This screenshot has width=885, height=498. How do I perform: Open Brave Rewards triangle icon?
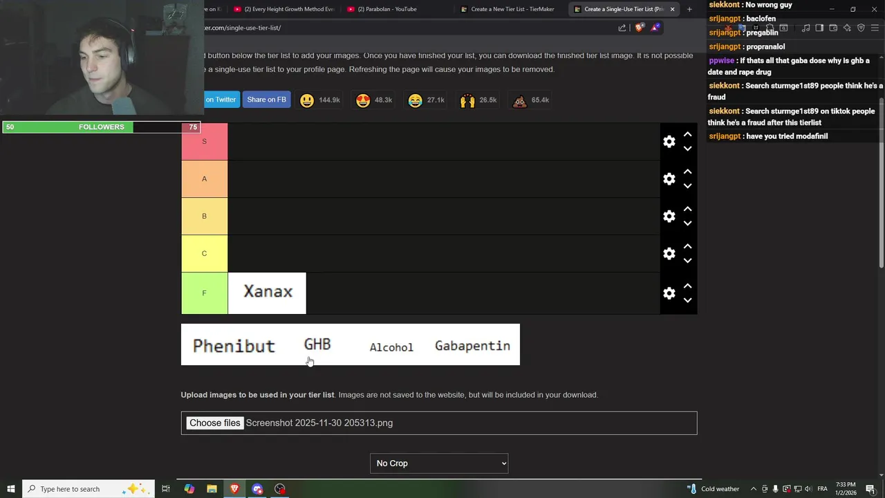pos(655,28)
